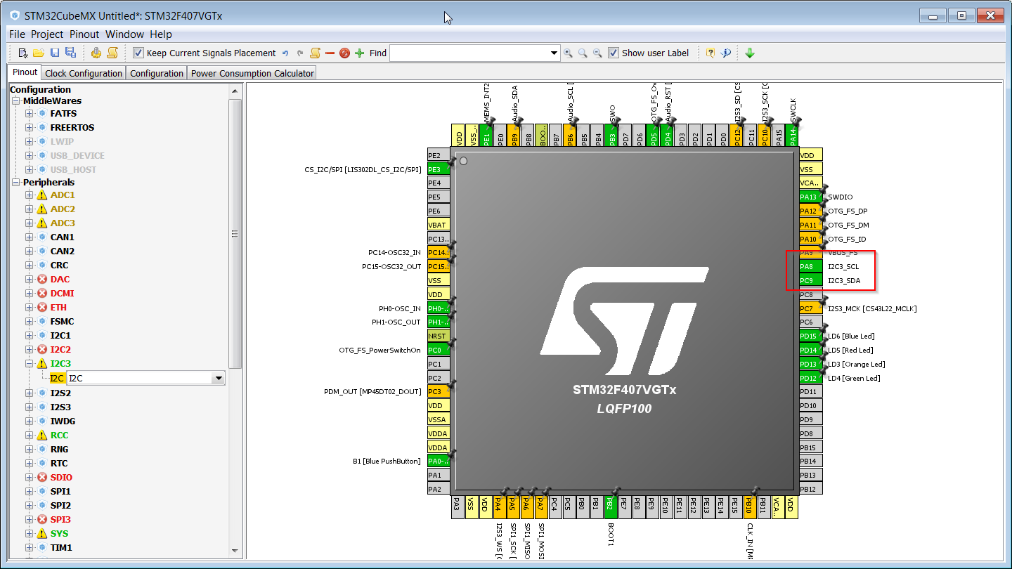Open the Pinout menu
Screen dimensions: 1012x569
(x=84, y=34)
